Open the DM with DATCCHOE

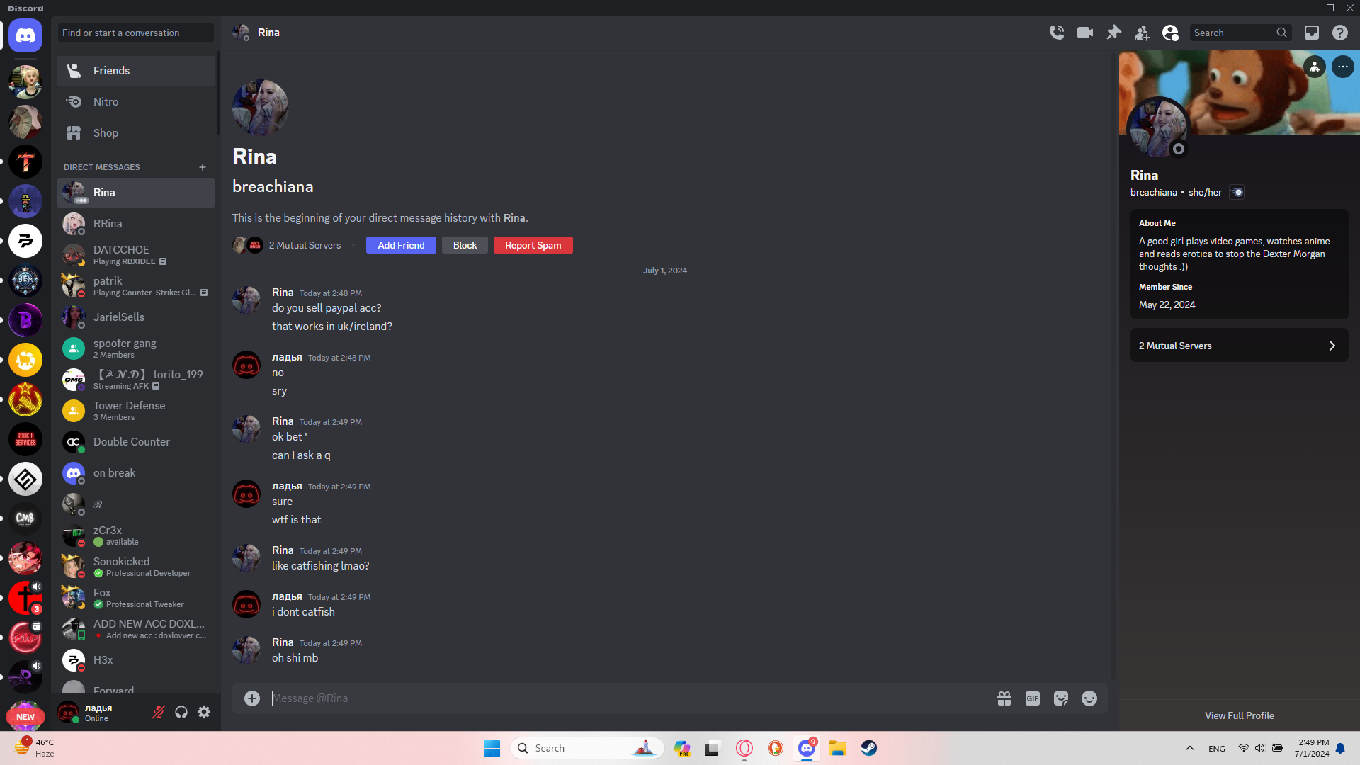(136, 255)
